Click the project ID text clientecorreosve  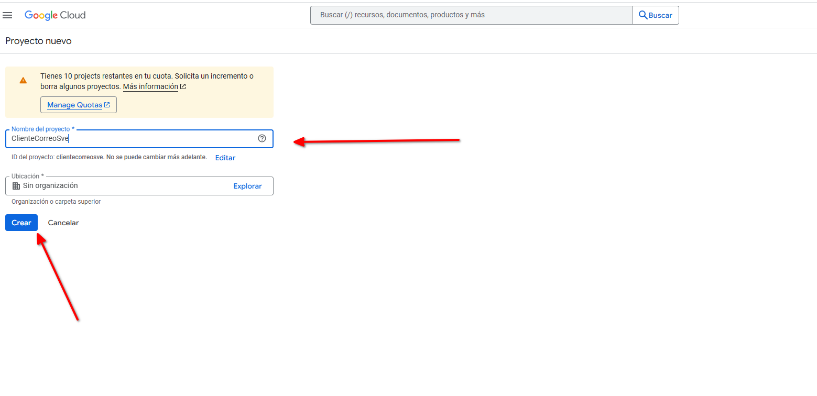(80, 157)
